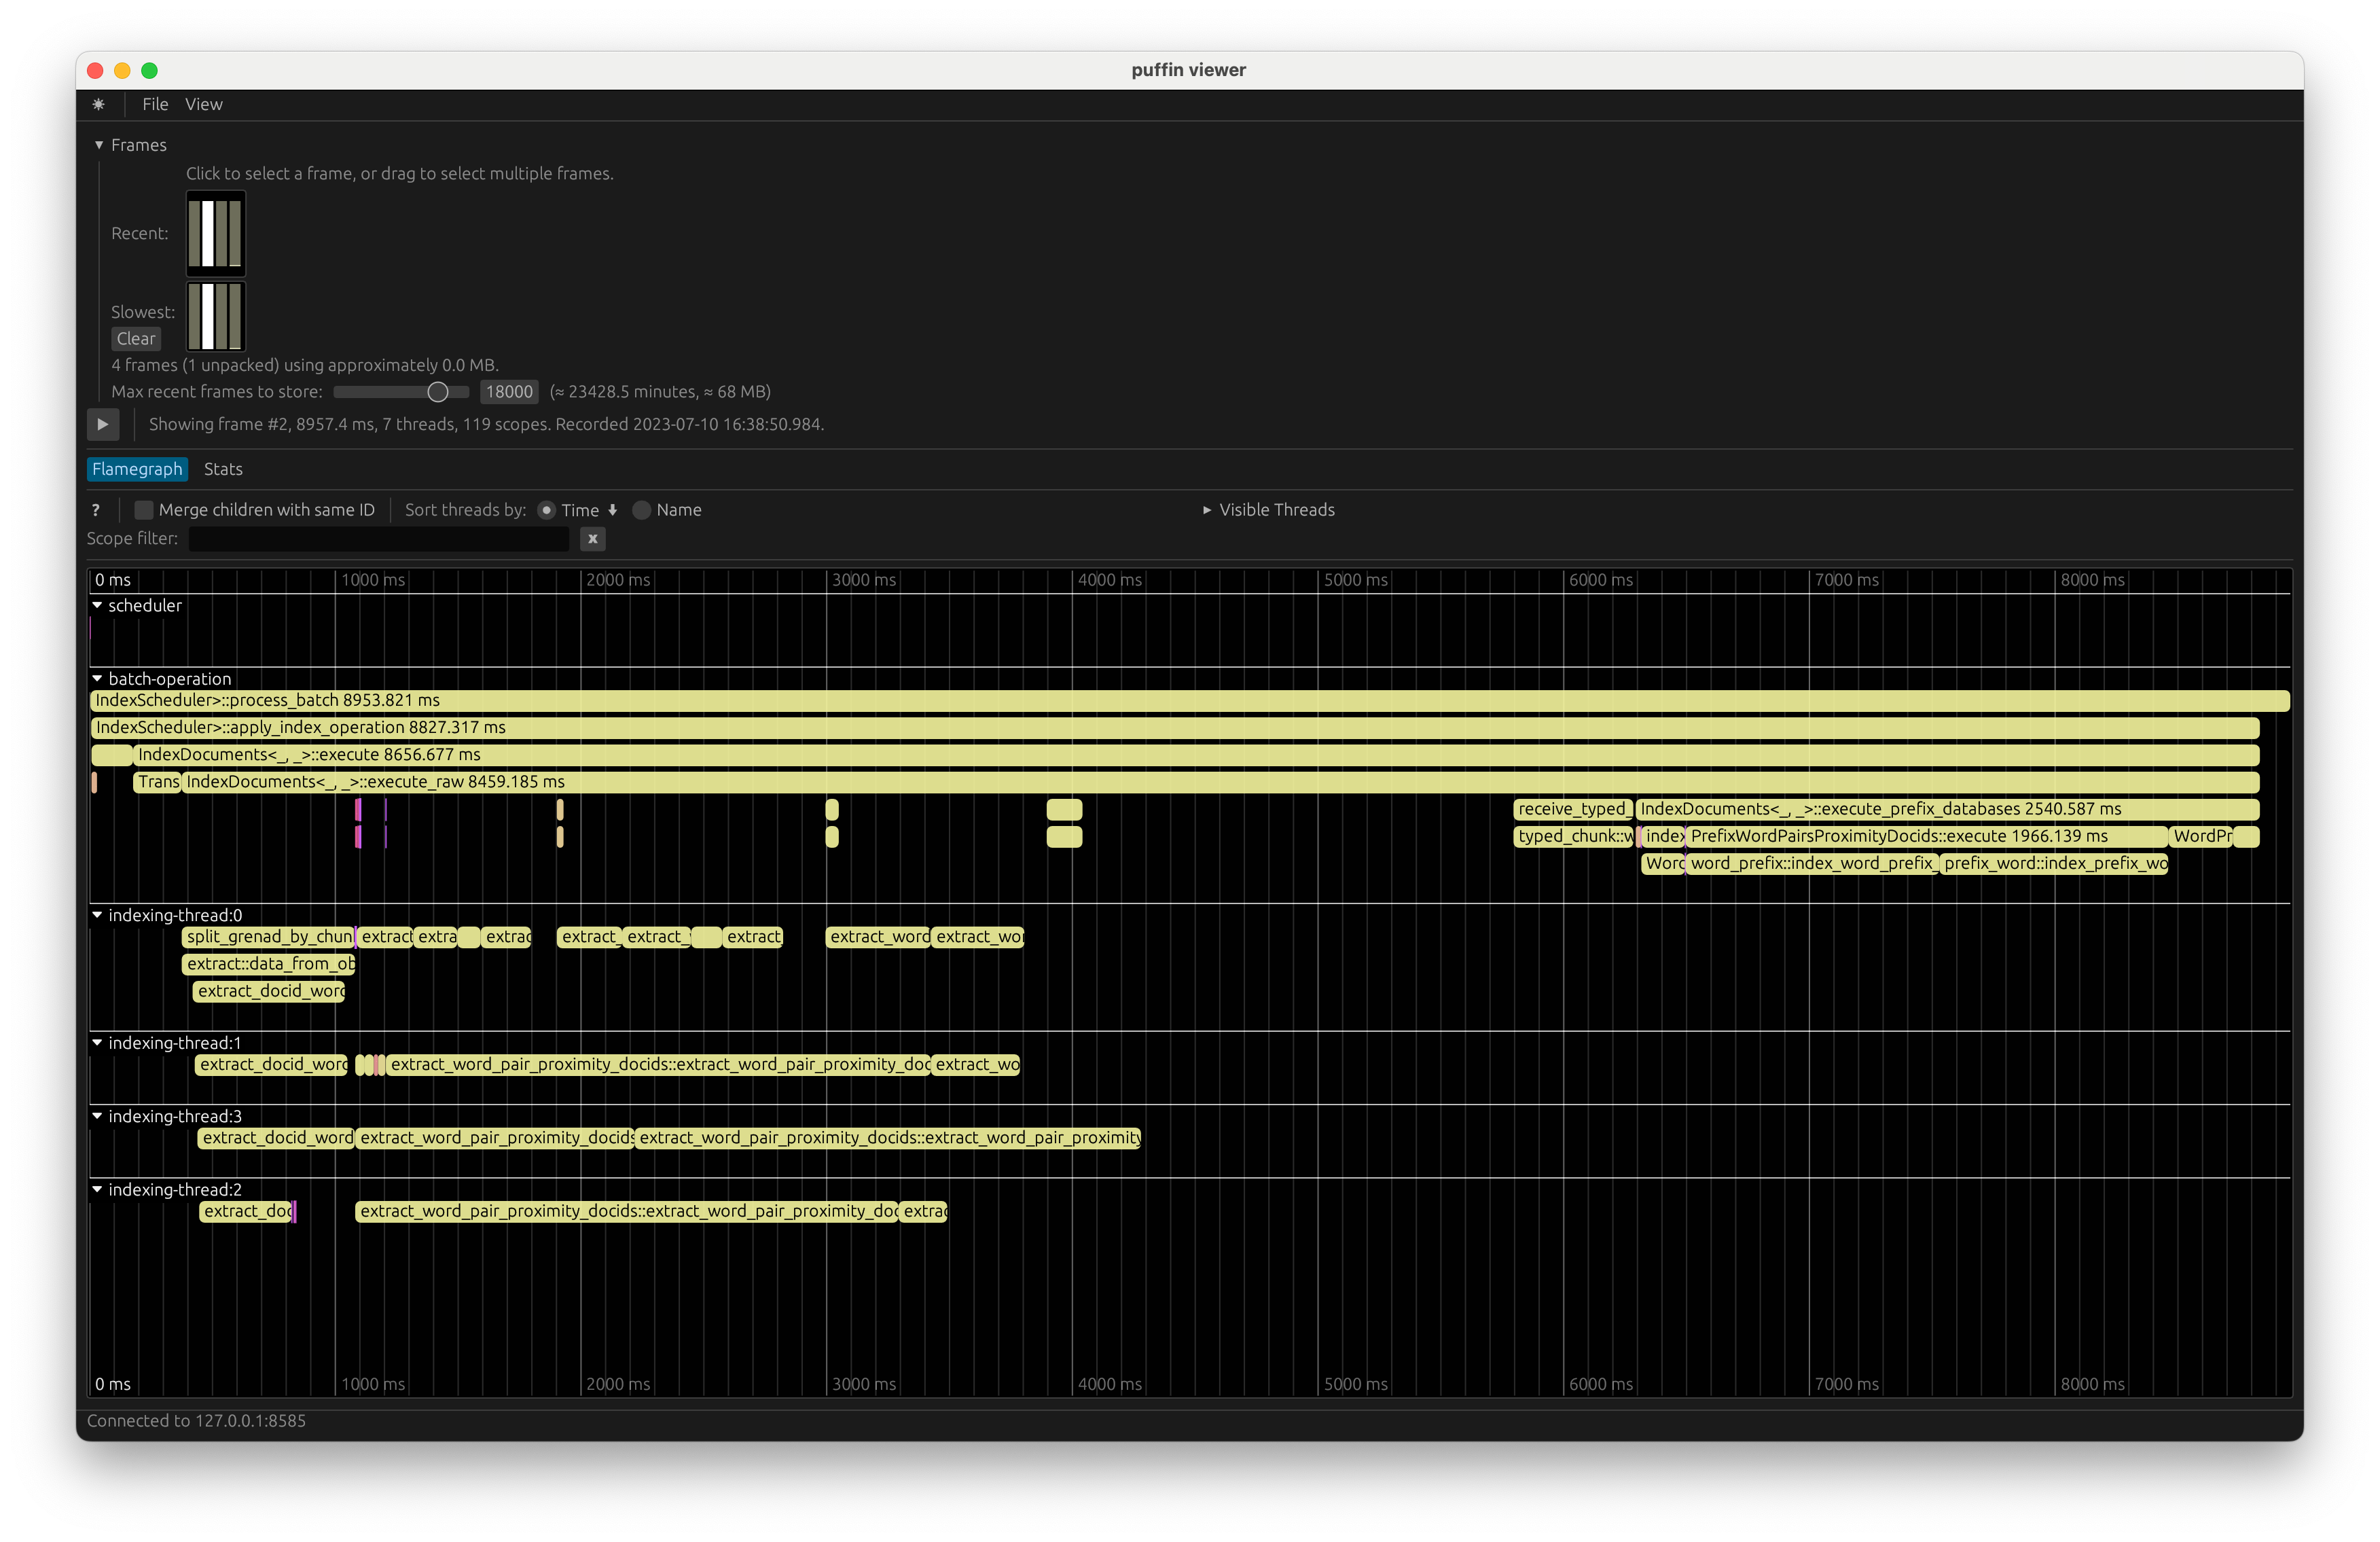Collapse the batch-operation thread row

coord(97,678)
